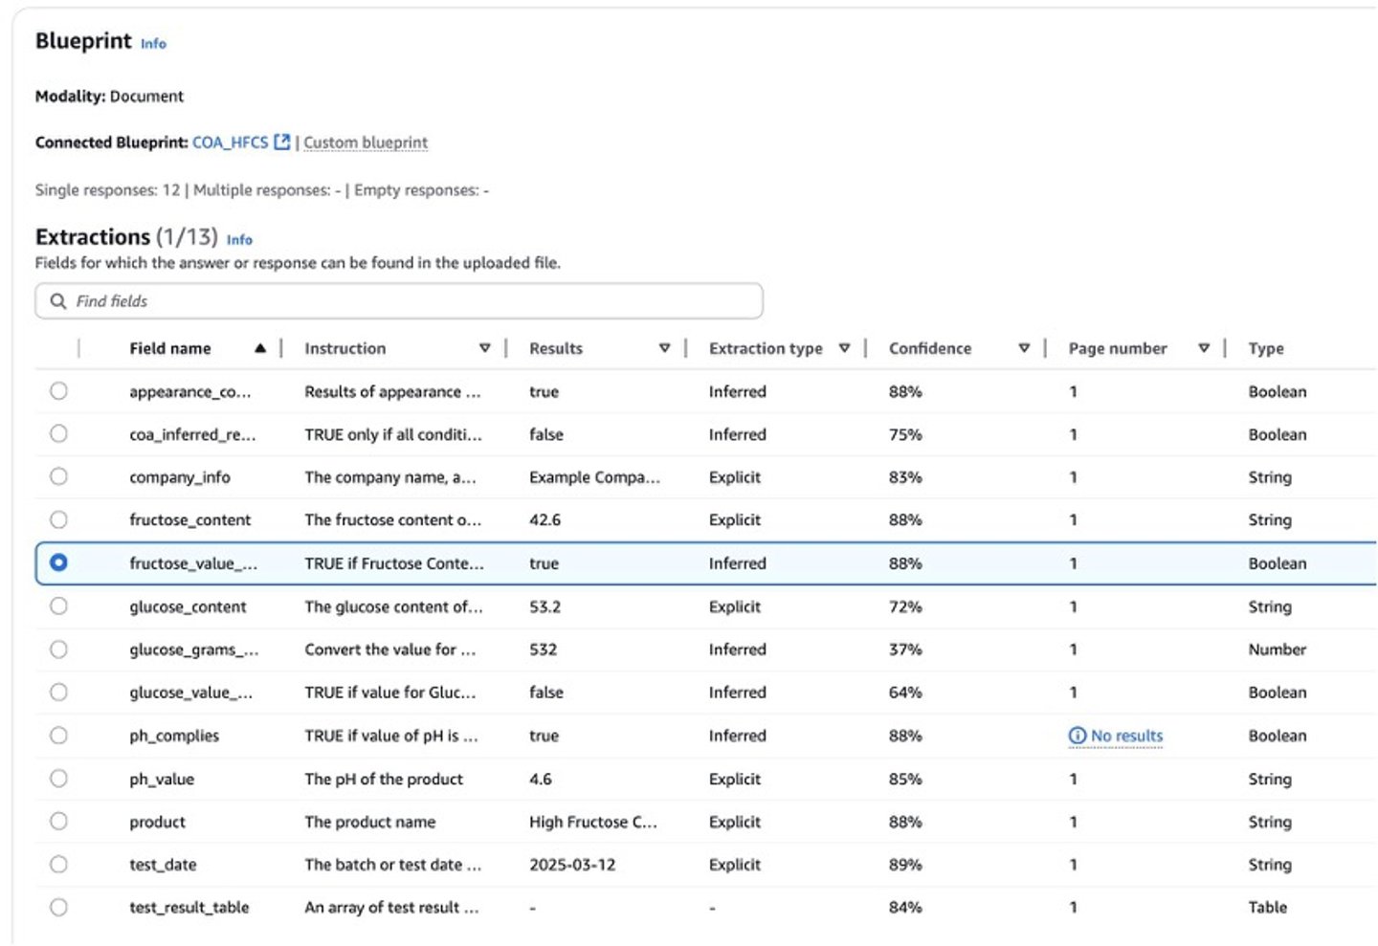Select the glucose_grams radio button

[x=59, y=649]
